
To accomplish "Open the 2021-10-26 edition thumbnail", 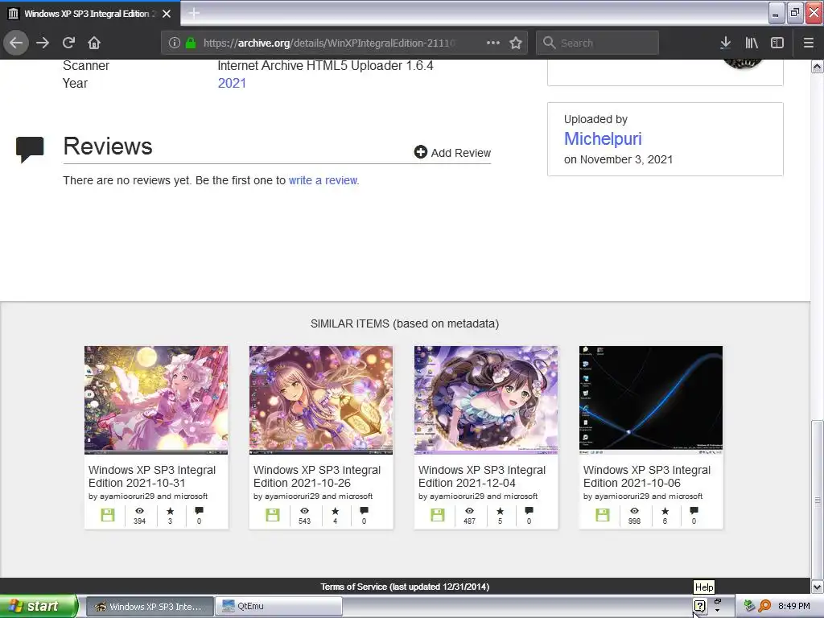I will pyautogui.click(x=321, y=400).
